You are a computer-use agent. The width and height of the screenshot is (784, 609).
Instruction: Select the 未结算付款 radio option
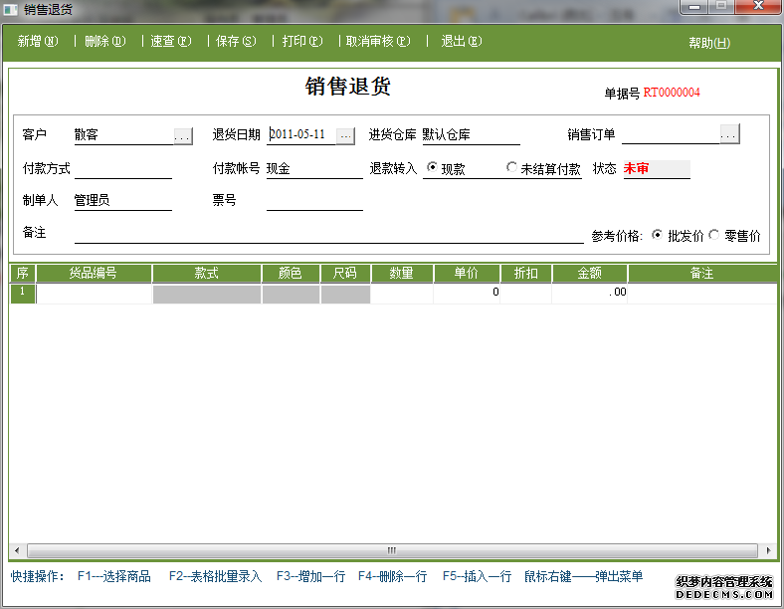[x=512, y=168]
